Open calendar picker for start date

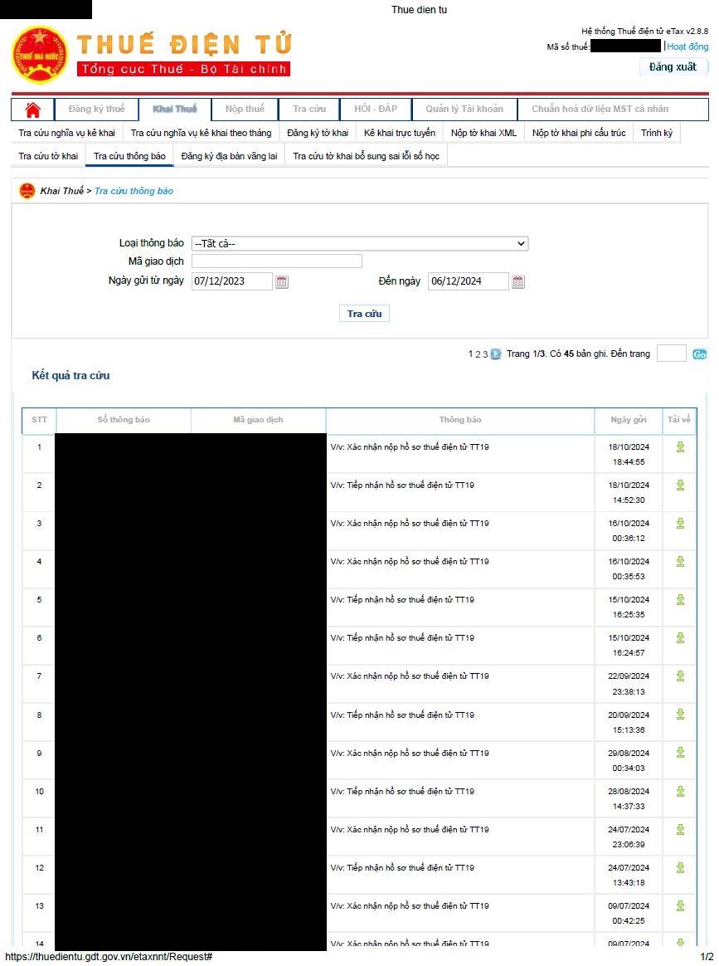point(282,282)
